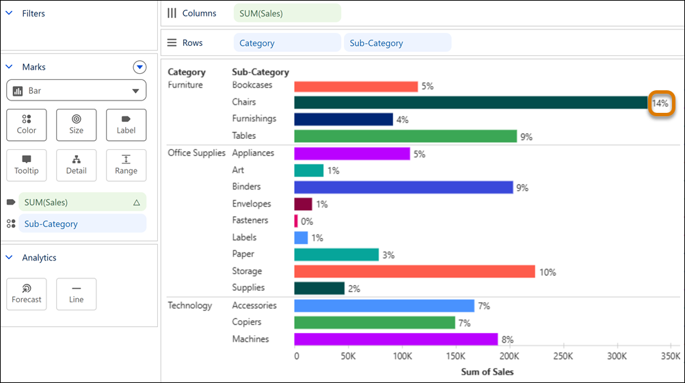Click the Label mark card button
Image resolution: width=685 pixels, height=383 pixels.
[126, 125]
